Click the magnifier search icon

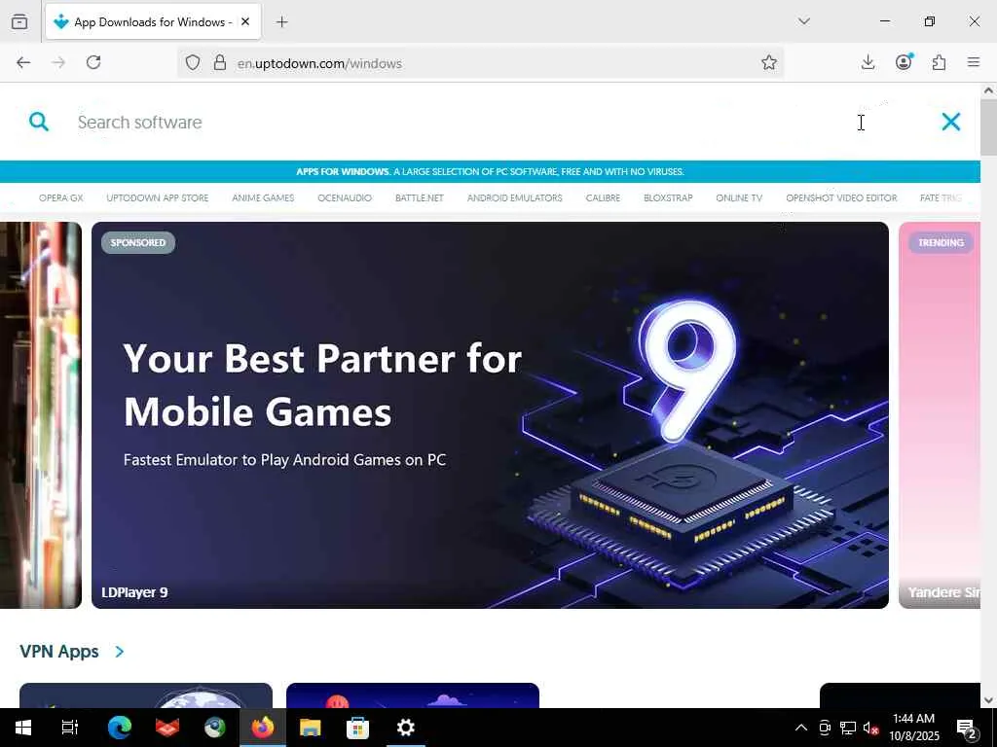39,122
